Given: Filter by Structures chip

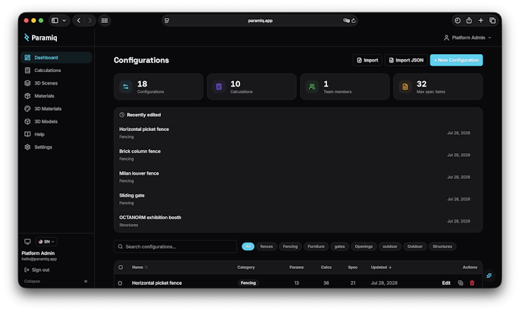Looking at the screenshot, I should (442, 246).
